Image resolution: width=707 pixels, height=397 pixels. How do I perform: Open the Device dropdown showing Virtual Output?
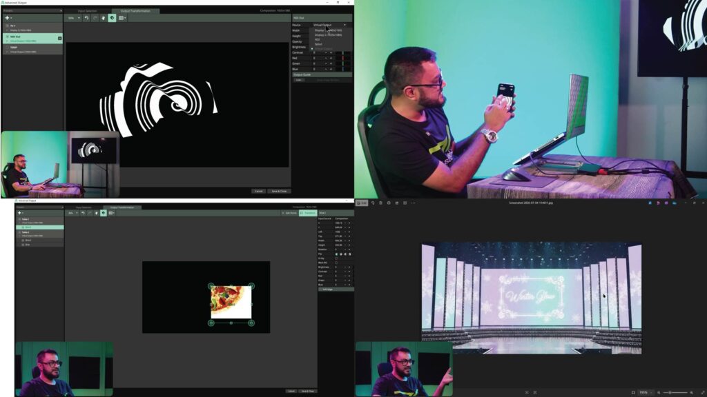(x=330, y=25)
